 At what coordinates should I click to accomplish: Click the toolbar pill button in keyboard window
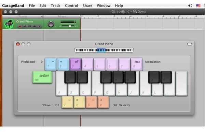click(x=189, y=44)
